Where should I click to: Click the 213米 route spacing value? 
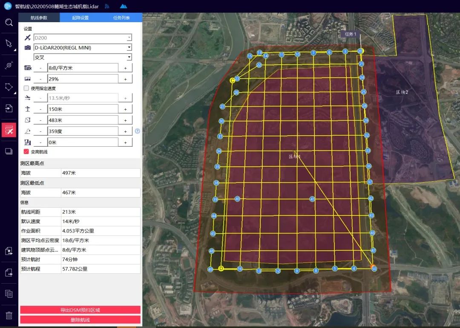(69, 212)
